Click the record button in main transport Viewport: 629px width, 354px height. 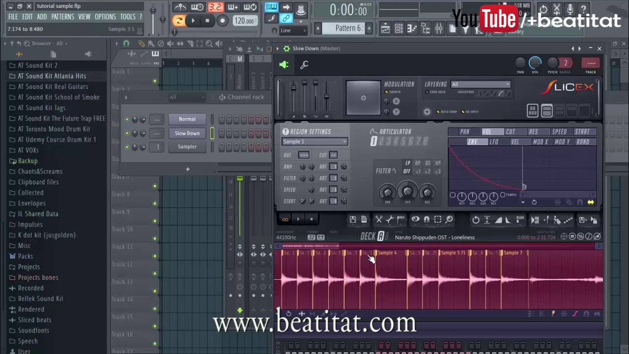click(x=223, y=21)
